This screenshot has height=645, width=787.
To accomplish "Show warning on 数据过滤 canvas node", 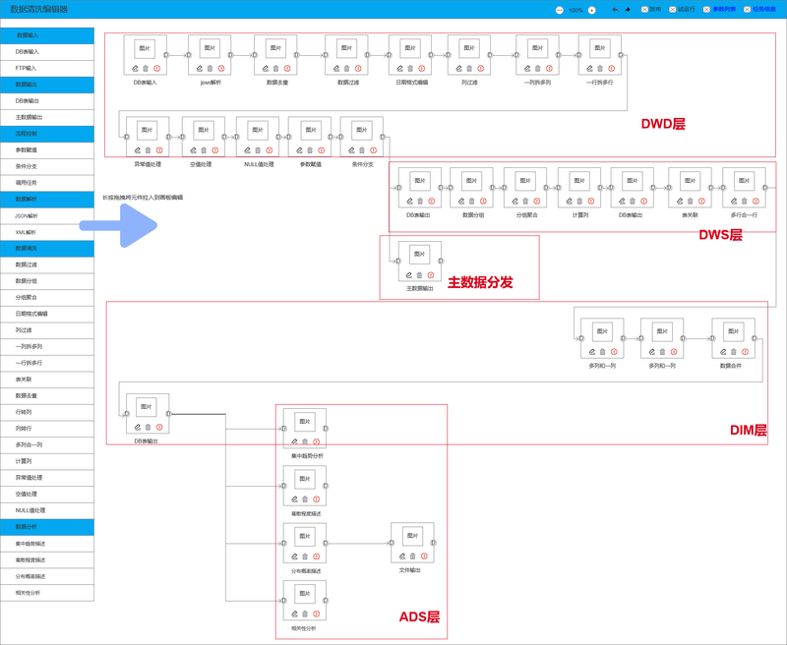I will 358,68.
